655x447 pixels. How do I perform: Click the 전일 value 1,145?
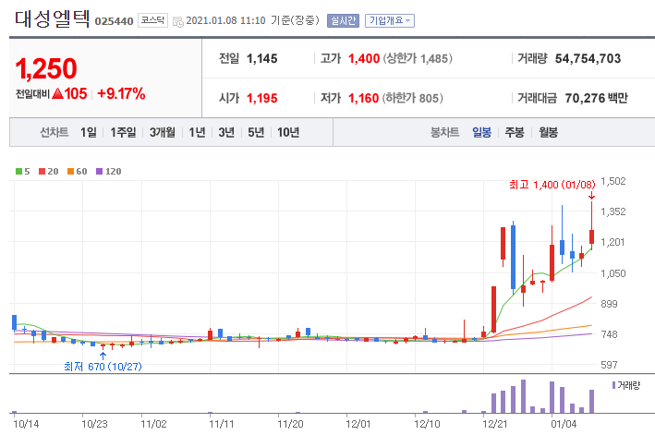[262, 58]
